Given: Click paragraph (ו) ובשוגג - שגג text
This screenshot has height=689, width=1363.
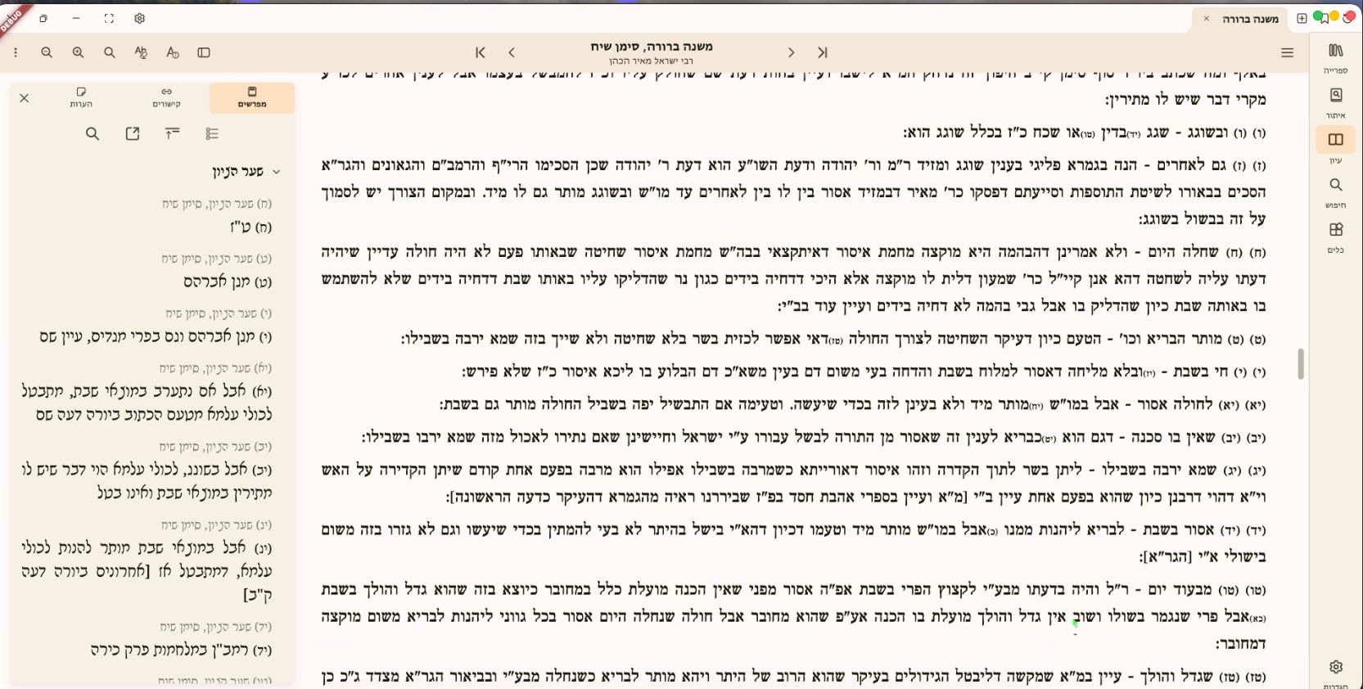Looking at the screenshot, I should pos(1085,133).
